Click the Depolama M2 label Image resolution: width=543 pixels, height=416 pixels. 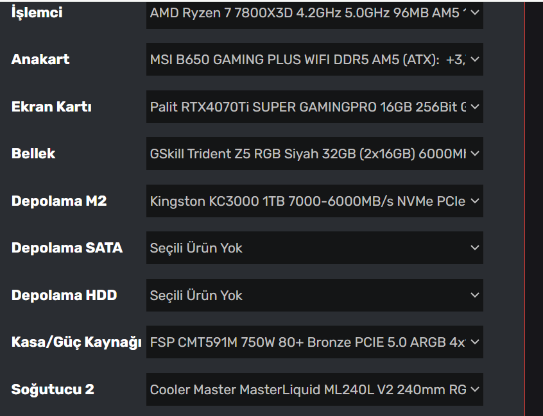point(59,201)
